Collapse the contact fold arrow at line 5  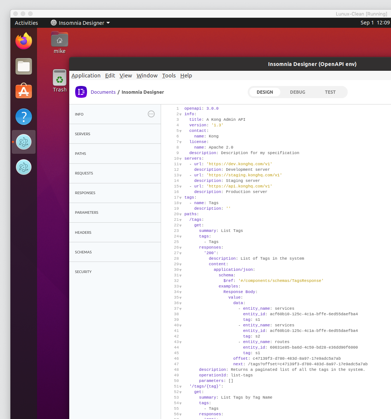181,131
